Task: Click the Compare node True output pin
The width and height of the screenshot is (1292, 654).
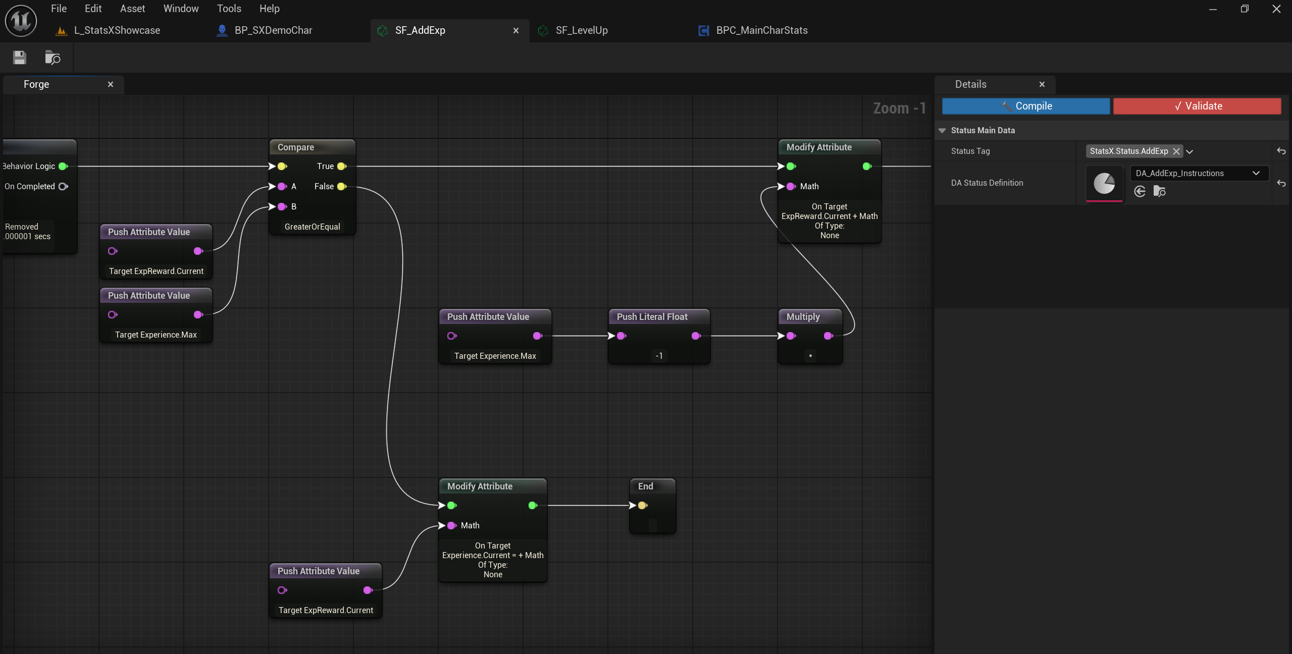Action: [342, 166]
